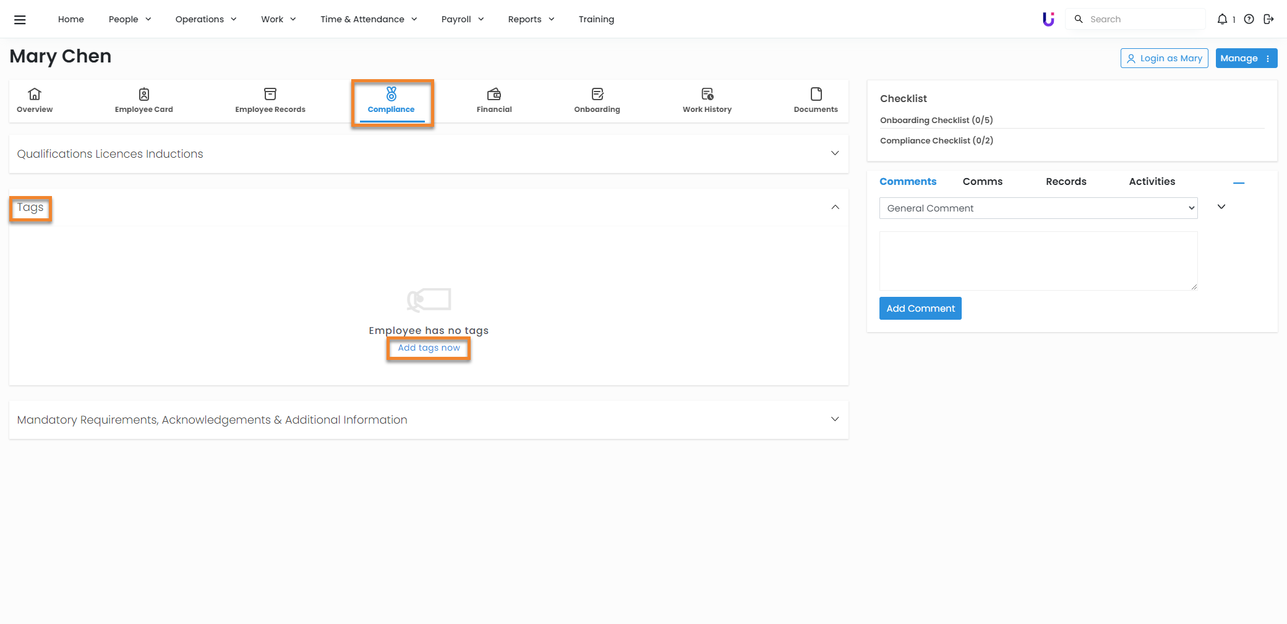Click the Documents page icon
Screen dimensions: 1287x624
[816, 94]
